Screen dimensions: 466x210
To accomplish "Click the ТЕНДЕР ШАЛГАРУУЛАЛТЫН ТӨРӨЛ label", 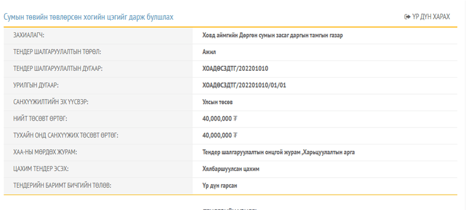I will point(57,52).
